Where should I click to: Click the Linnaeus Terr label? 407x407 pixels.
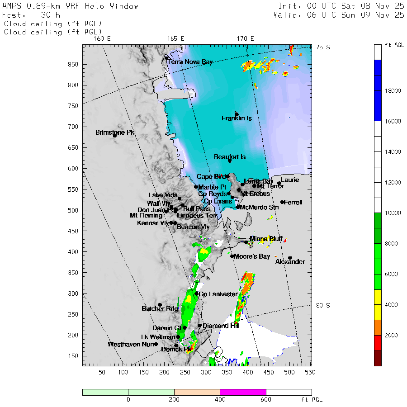coord(197,215)
